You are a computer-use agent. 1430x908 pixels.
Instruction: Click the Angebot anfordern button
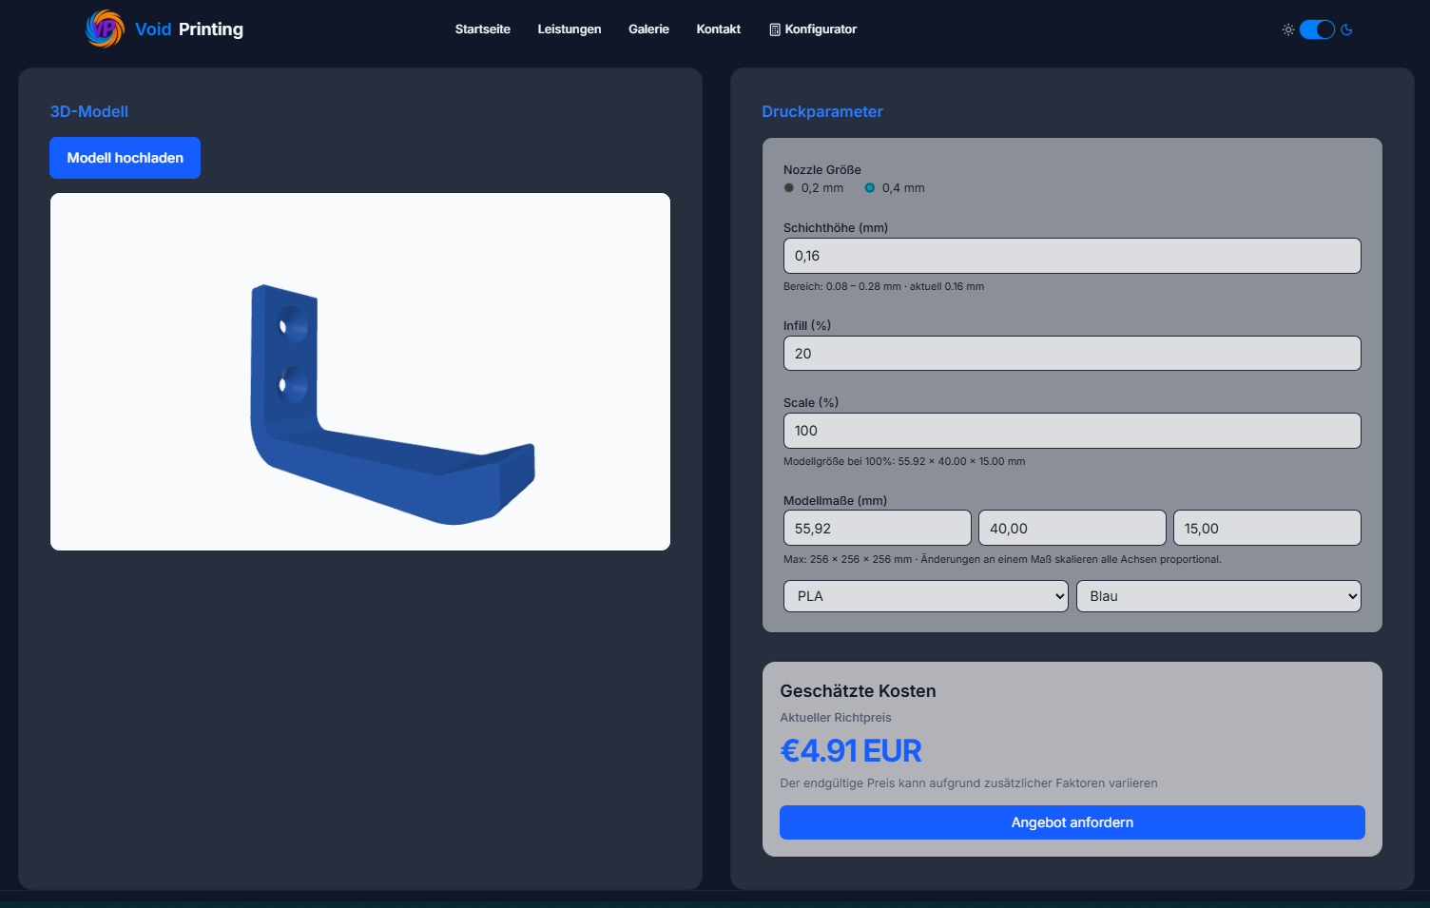[x=1072, y=822]
